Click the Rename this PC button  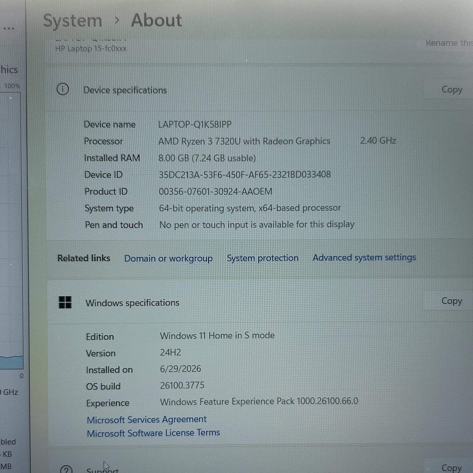(449, 43)
